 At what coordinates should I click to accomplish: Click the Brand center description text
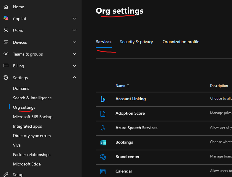click(x=221, y=156)
